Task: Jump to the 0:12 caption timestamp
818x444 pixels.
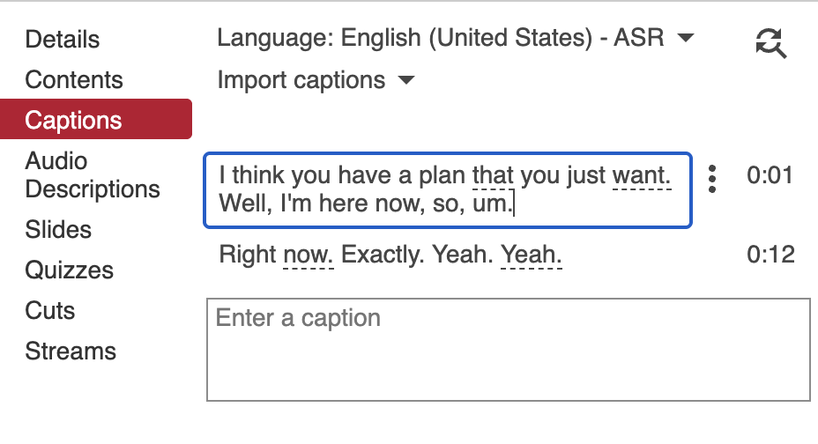Action: (x=770, y=255)
